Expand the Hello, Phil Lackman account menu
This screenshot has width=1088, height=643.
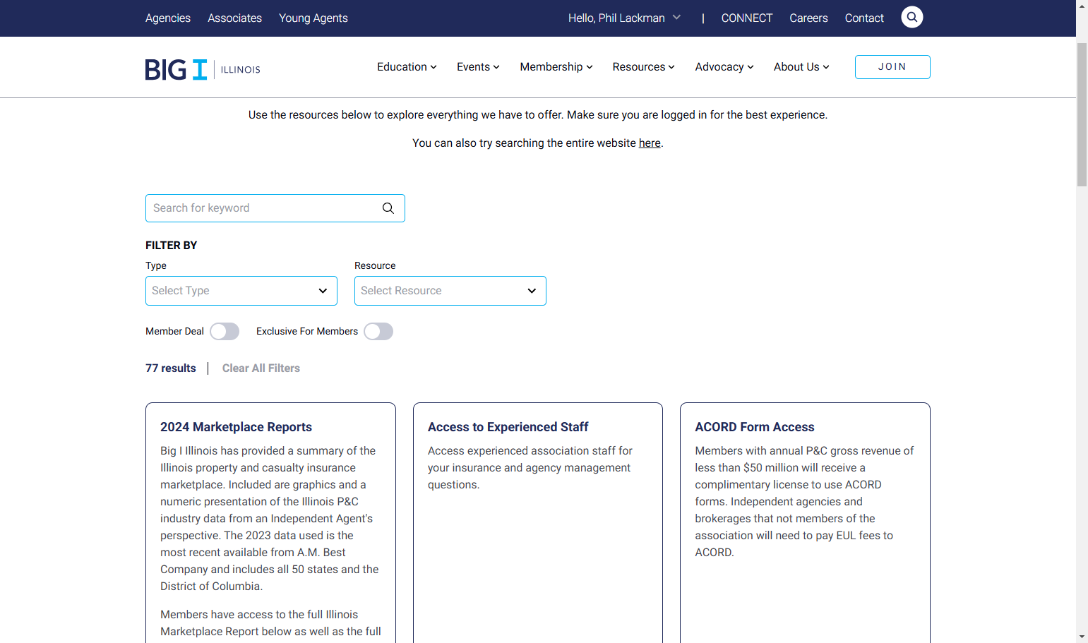tap(624, 18)
